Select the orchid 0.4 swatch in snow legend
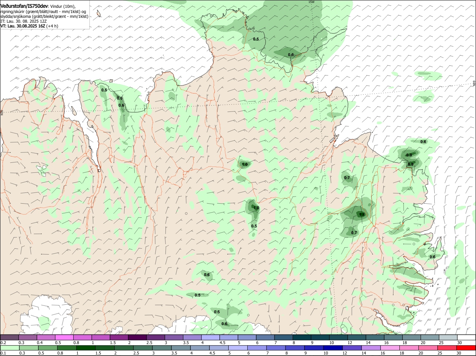Image resolution: width=476 pixels, height=356 pixels. click(x=46, y=337)
